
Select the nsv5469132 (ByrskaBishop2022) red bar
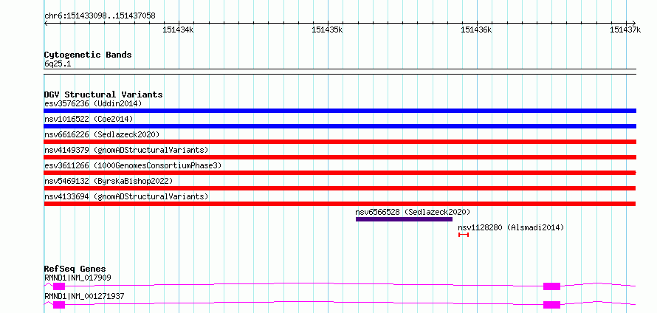(x=340, y=188)
